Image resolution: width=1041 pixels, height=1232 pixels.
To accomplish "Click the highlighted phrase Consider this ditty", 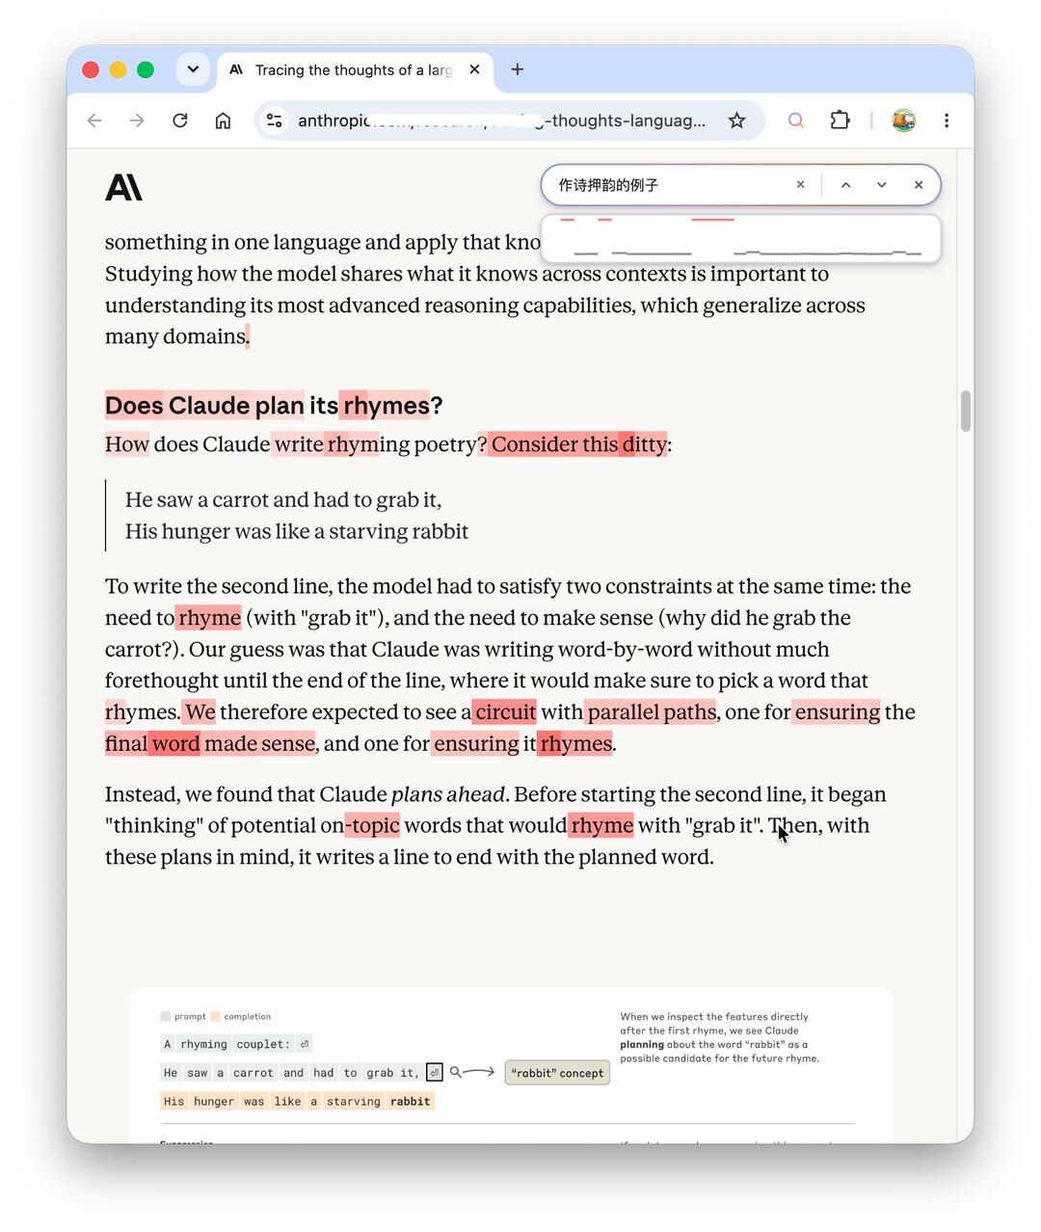I will click(x=577, y=444).
